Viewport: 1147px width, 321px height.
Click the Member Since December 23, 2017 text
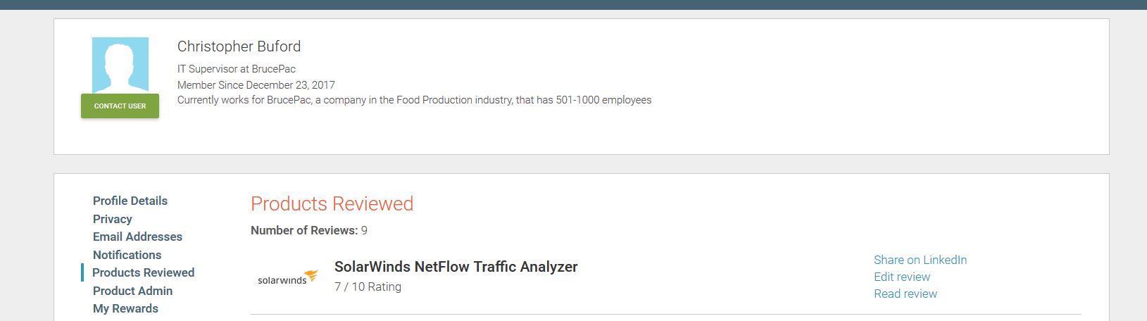pos(256,84)
